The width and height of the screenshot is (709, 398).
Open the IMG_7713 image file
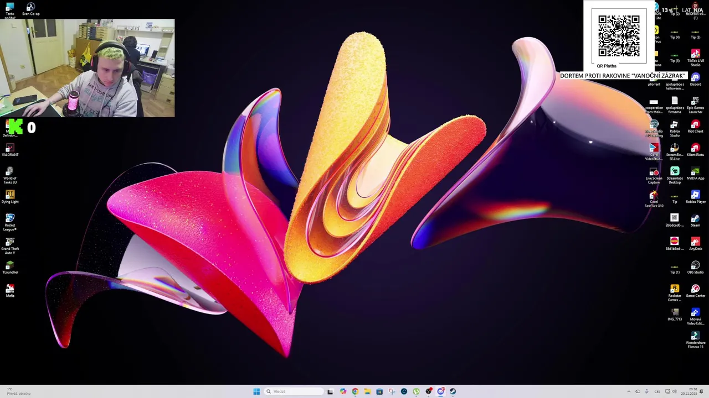point(675,315)
